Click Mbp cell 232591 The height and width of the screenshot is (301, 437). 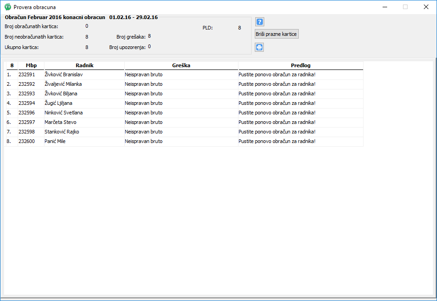click(27, 74)
